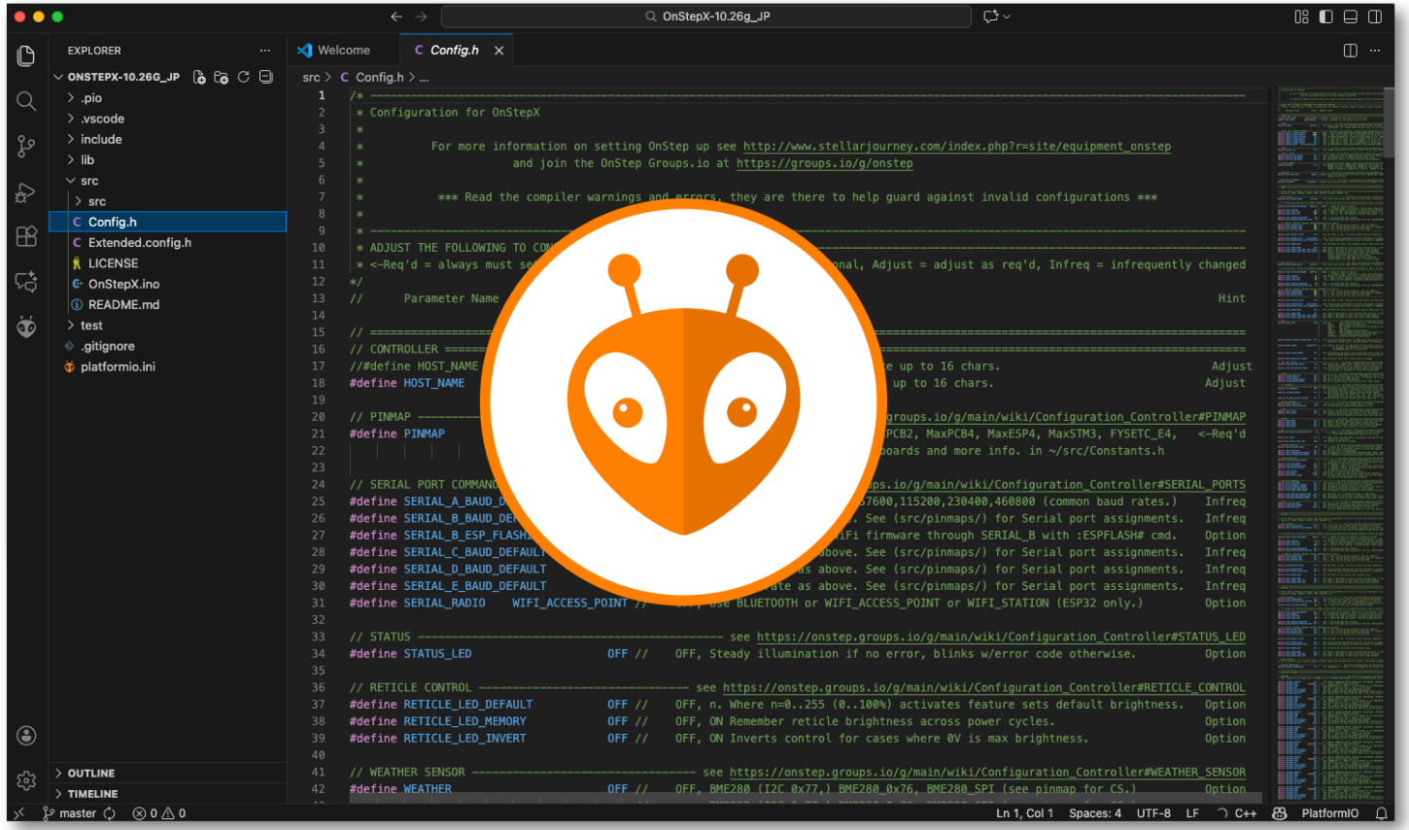Expand the OUTLINE section
The image size is (1409, 830).
point(91,774)
